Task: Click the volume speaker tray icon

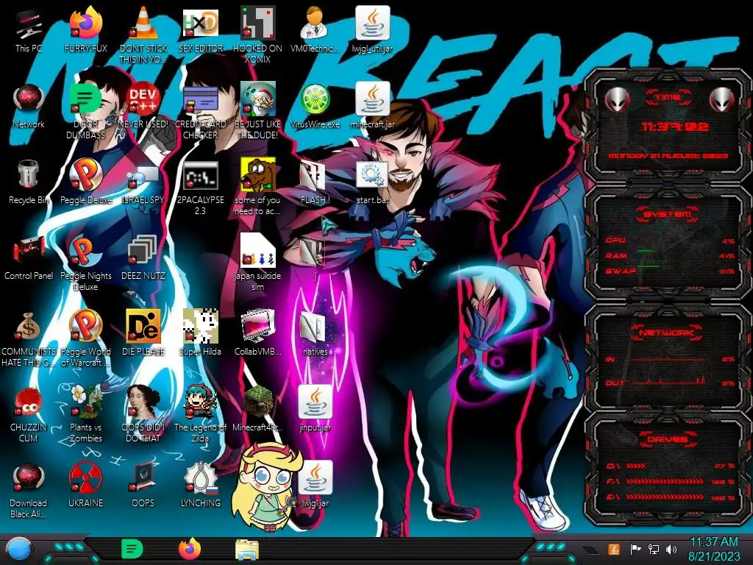Action: pos(671,549)
